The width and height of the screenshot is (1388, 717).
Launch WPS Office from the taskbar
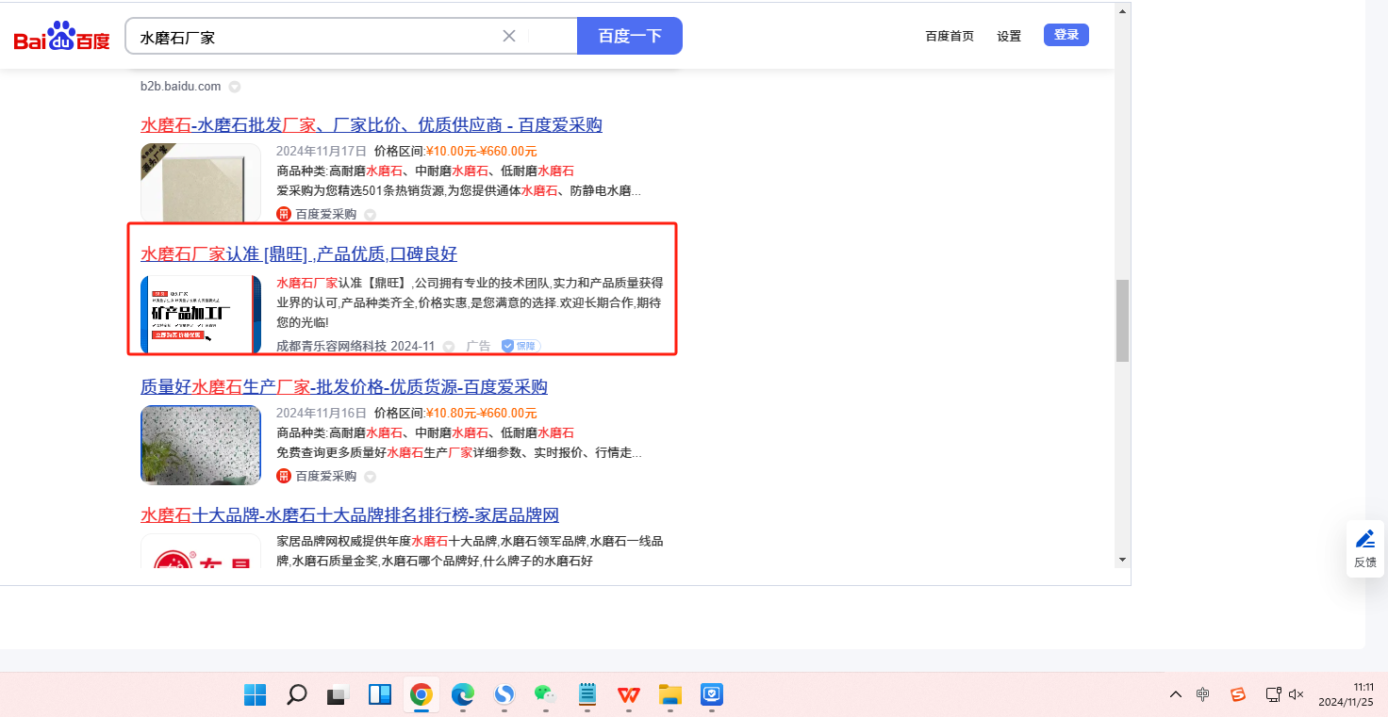coord(628,695)
